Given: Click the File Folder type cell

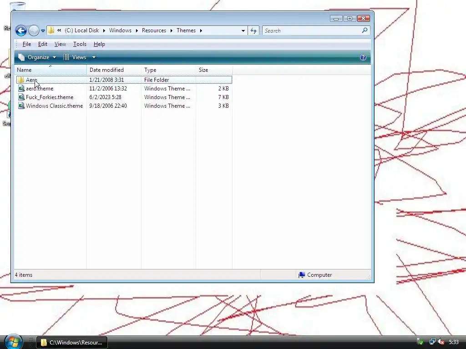Looking at the screenshot, I should (157, 80).
